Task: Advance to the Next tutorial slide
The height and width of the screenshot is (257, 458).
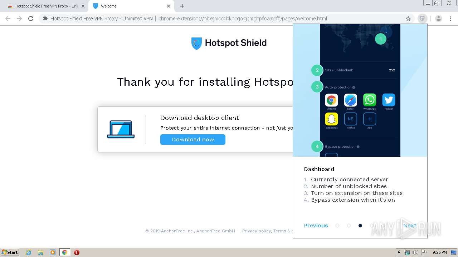Action: click(x=410, y=226)
